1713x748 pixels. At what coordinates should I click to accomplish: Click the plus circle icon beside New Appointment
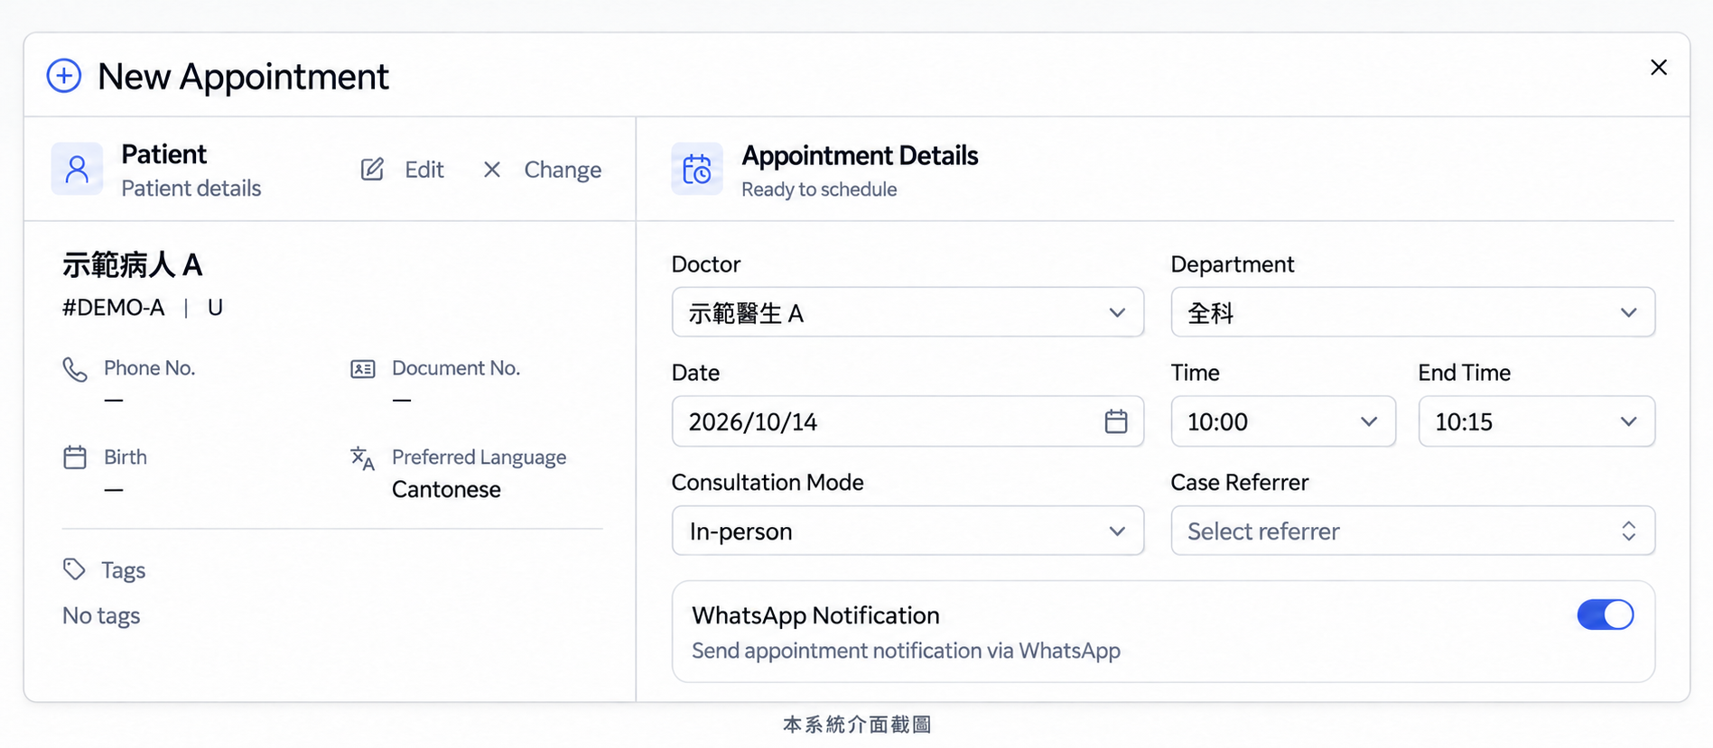[64, 76]
